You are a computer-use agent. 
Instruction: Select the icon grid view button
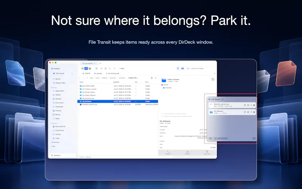click(x=82, y=68)
